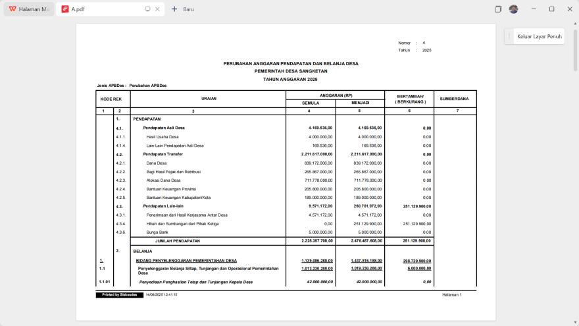The width and height of the screenshot is (579, 326).
Task: Click the BERTAMBAH/(BERKURANG) column header
Action: click(411, 99)
